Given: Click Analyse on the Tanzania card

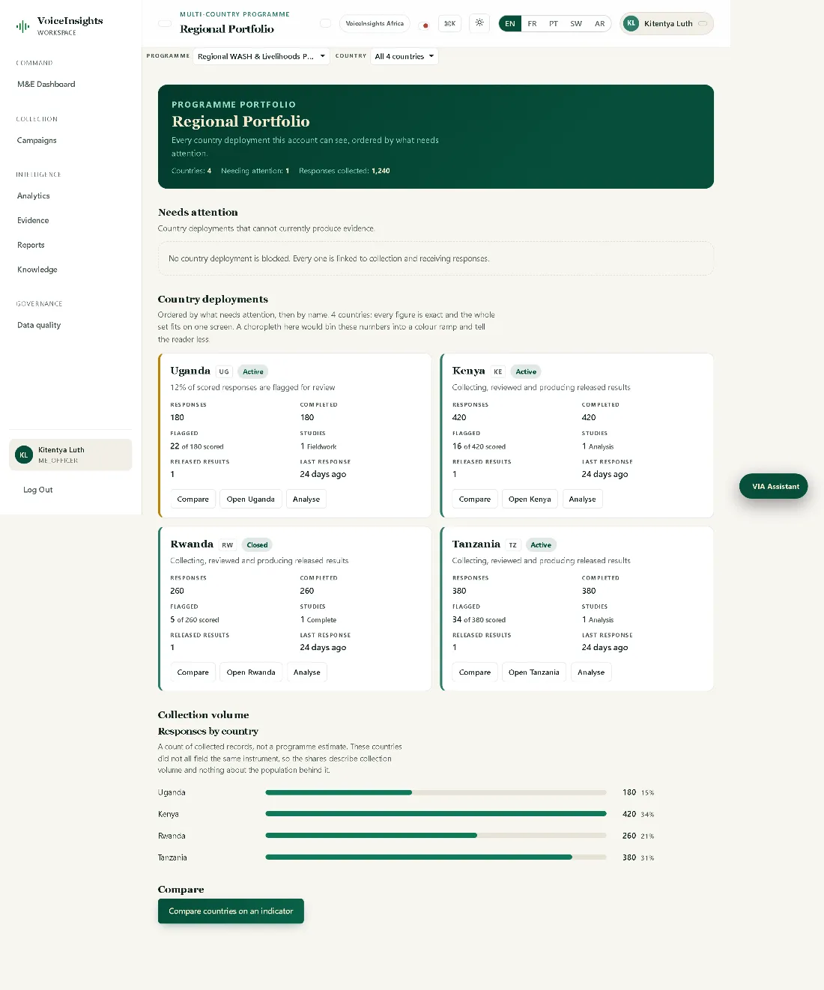Looking at the screenshot, I should (x=591, y=672).
